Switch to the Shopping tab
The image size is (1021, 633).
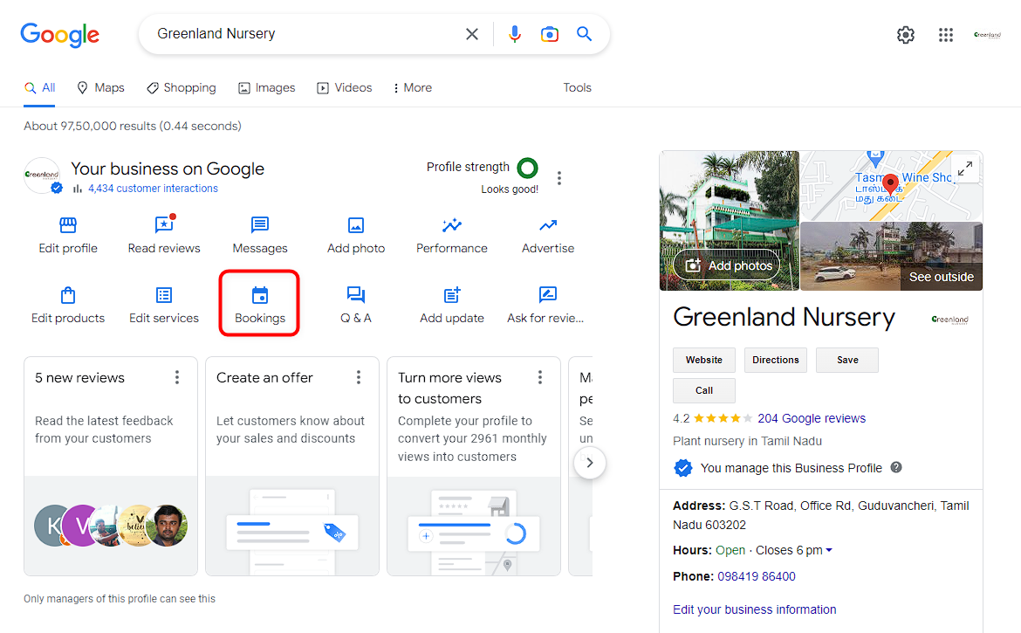pos(182,88)
